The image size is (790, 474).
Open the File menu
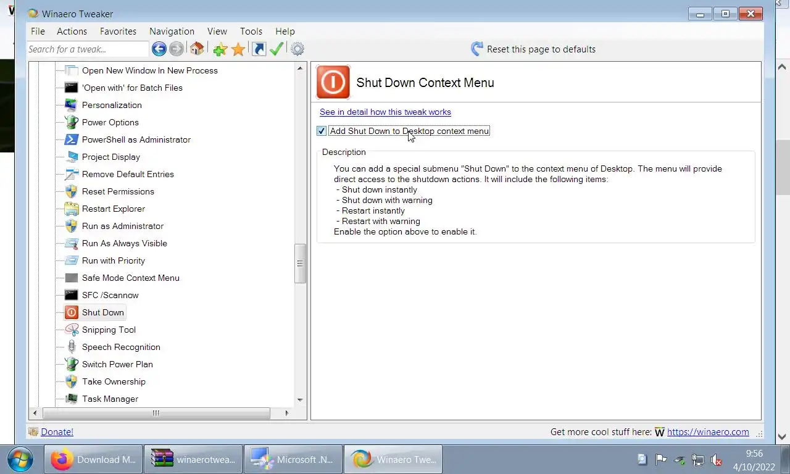click(38, 31)
